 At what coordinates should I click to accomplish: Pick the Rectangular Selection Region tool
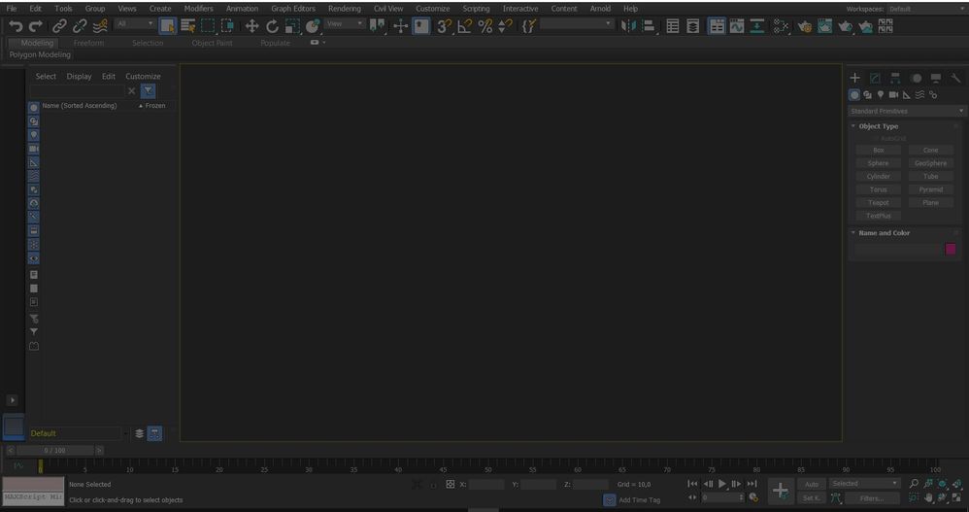pos(208,26)
